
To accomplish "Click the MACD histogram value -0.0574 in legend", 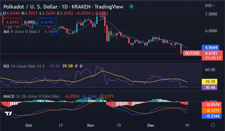I will [72, 96].
